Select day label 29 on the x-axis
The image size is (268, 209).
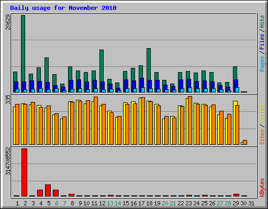(x=236, y=203)
